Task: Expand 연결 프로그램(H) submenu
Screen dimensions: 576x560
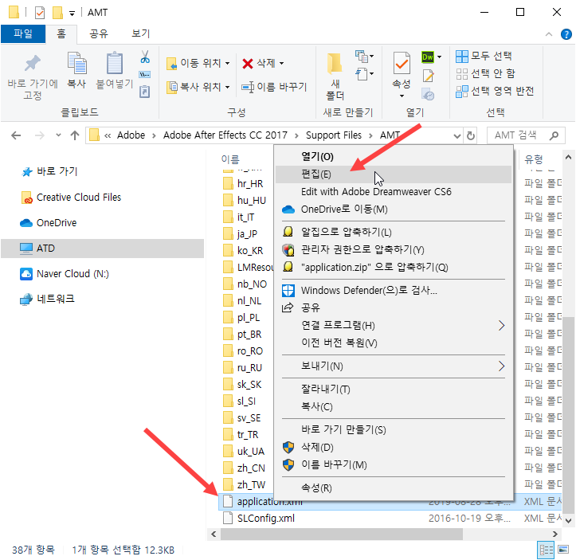Action: (x=393, y=325)
